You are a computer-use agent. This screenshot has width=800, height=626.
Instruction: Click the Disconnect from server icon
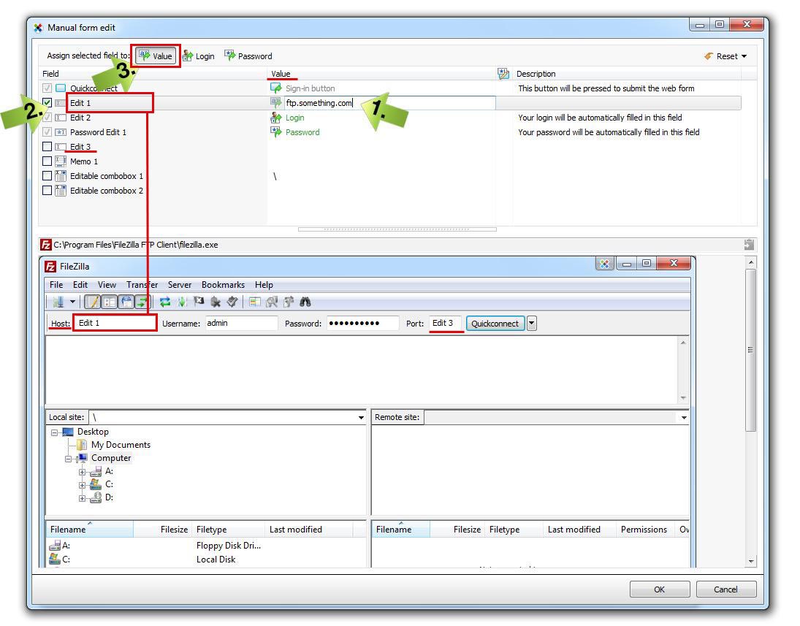pyautogui.click(x=216, y=302)
